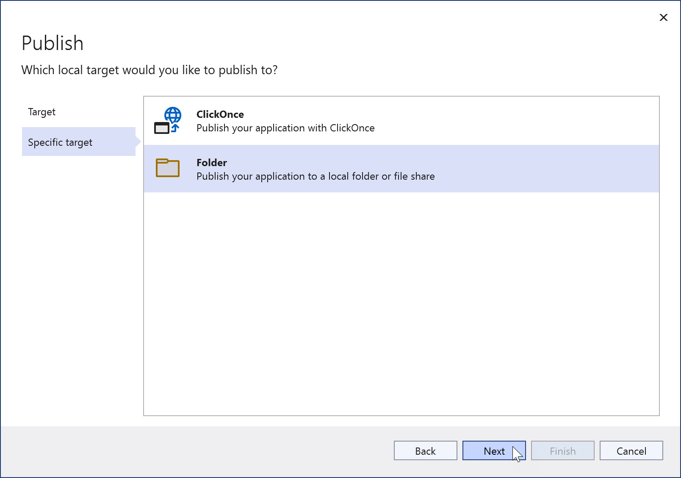Click the yellow Folder icon
Screen dimensions: 681x478
(x=168, y=168)
